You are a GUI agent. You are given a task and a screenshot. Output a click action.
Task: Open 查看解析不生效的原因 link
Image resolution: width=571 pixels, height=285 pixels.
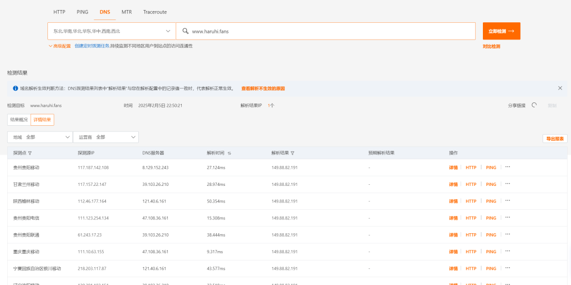point(263,89)
